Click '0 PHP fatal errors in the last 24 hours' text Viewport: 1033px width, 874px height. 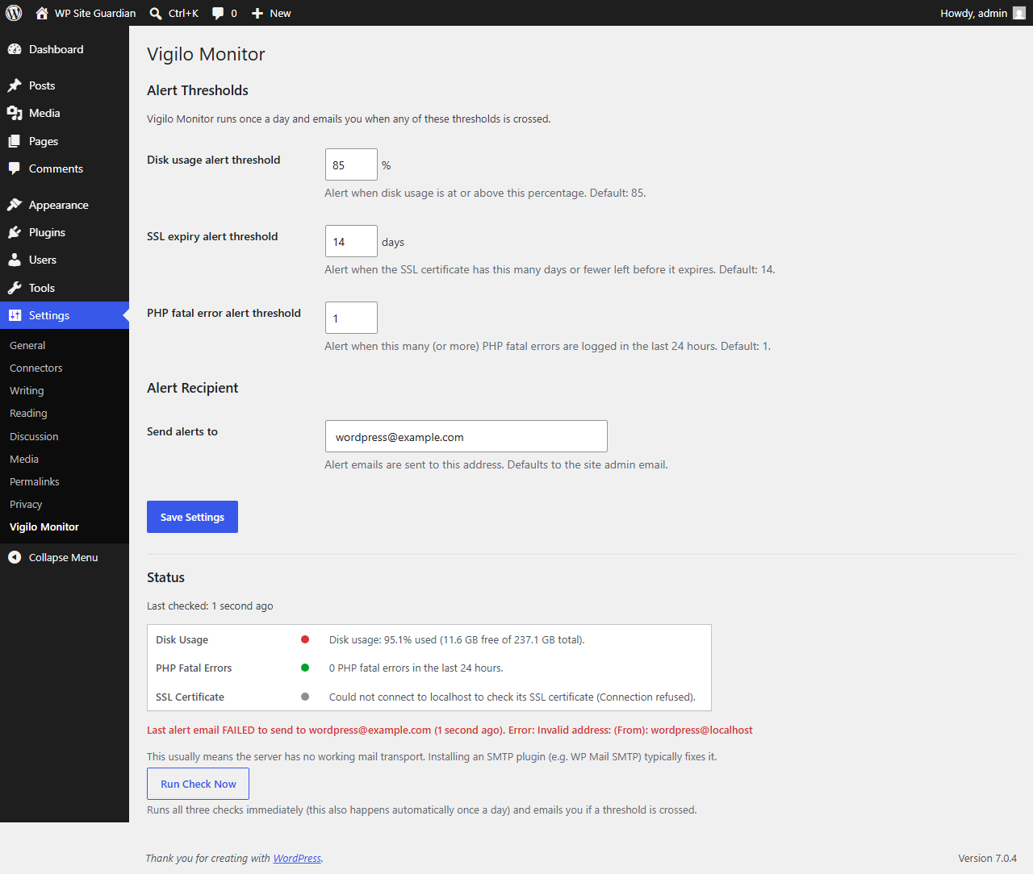416,668
